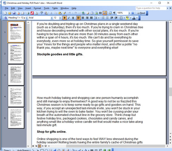Image resolution: width=172 pixels, height=151 pixels.
Task: Save the document with the floppy disk icon
Action: (14, 13)
